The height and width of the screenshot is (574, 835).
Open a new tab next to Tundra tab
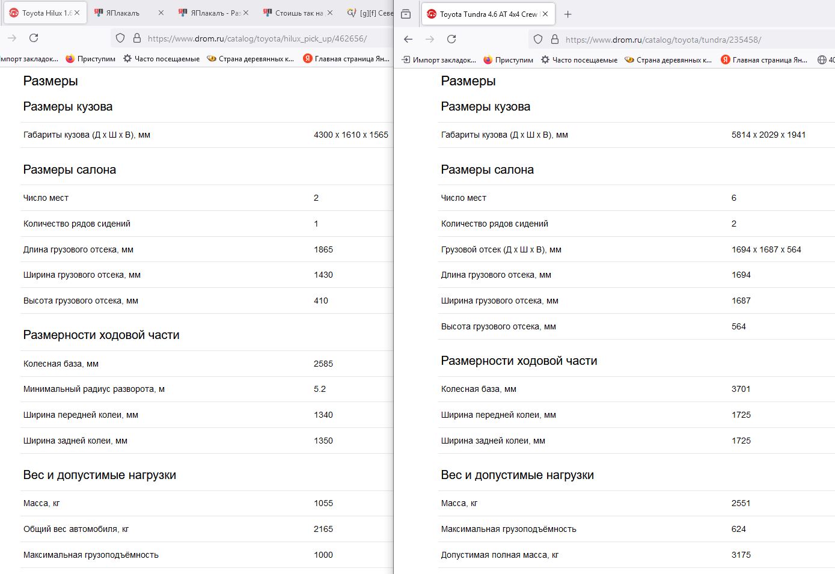pos(568,14)
